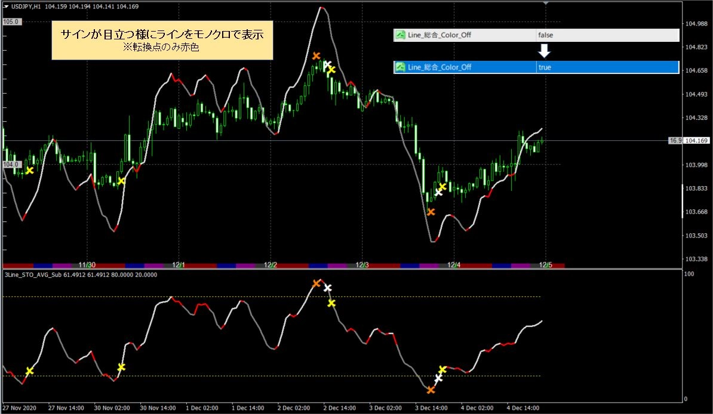Click the white X marker near the sub-window peak
713x414 pixels.
[327, 288]
